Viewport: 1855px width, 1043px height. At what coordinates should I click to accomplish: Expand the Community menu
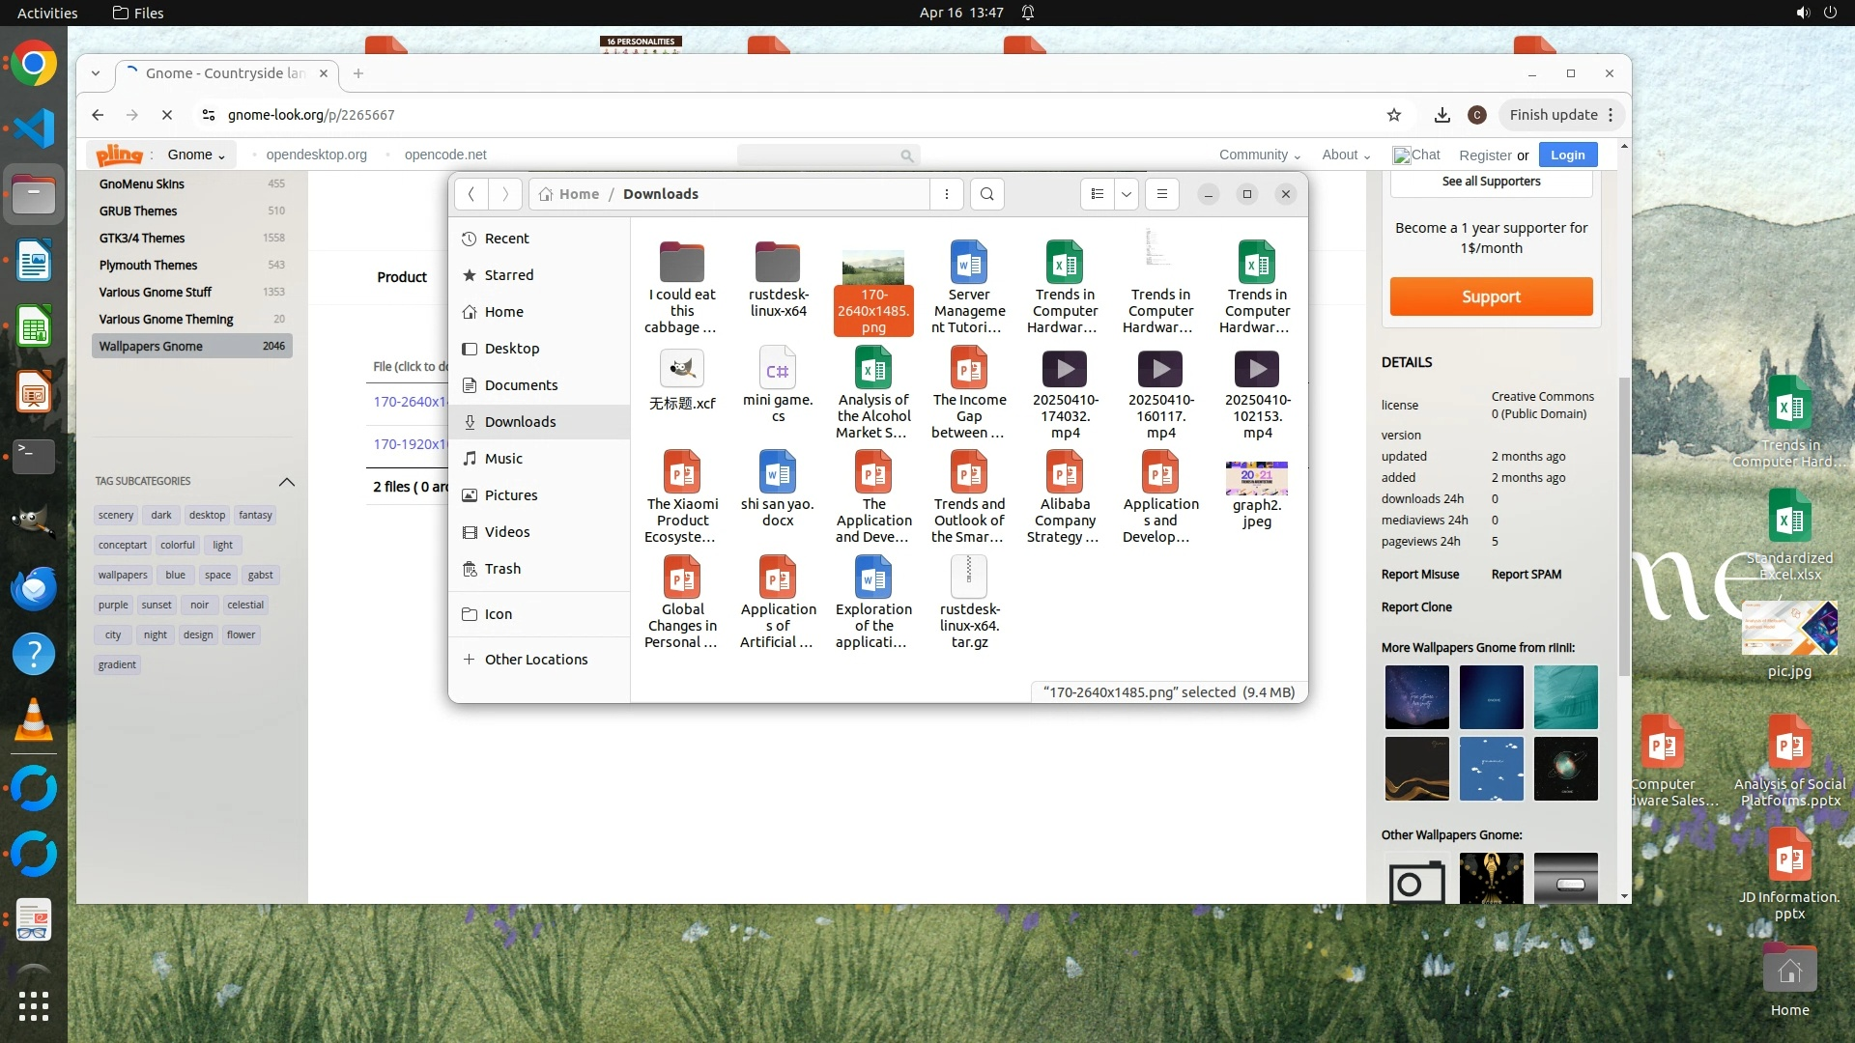point(1259,155)
